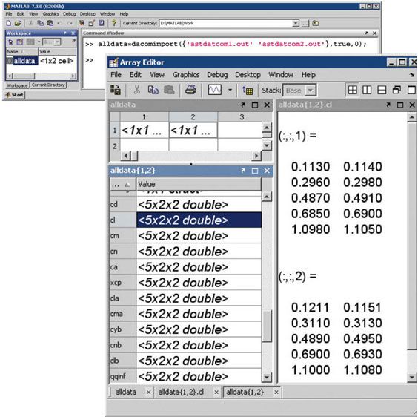The height and width of the screenshot is (417, 418).
Task: Click struct field list vertical scrollbar thumb
Action: click(x=267, y=326)
